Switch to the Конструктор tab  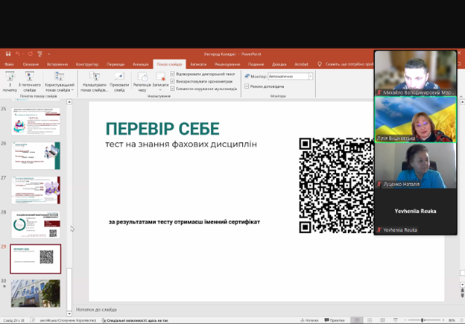87,64
